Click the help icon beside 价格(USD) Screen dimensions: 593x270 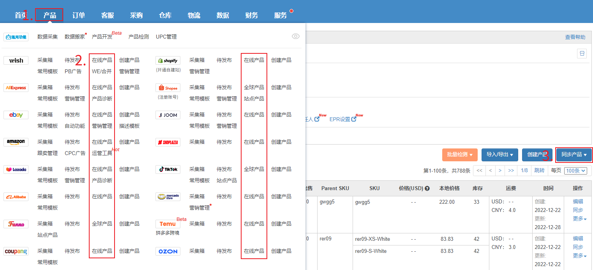tap(427, 189)
